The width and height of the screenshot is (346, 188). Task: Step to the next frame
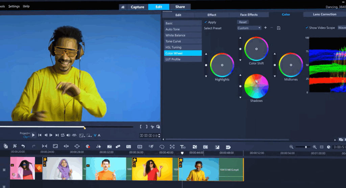click(x=51, y=135)
